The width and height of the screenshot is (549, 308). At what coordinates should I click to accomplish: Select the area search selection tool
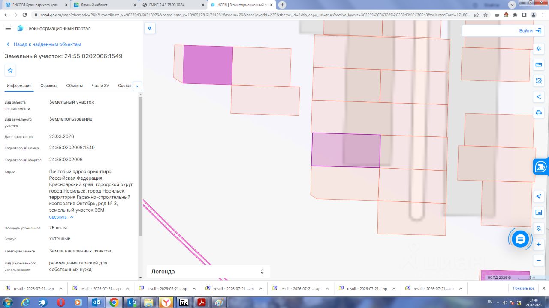click(x=539, y=80)
